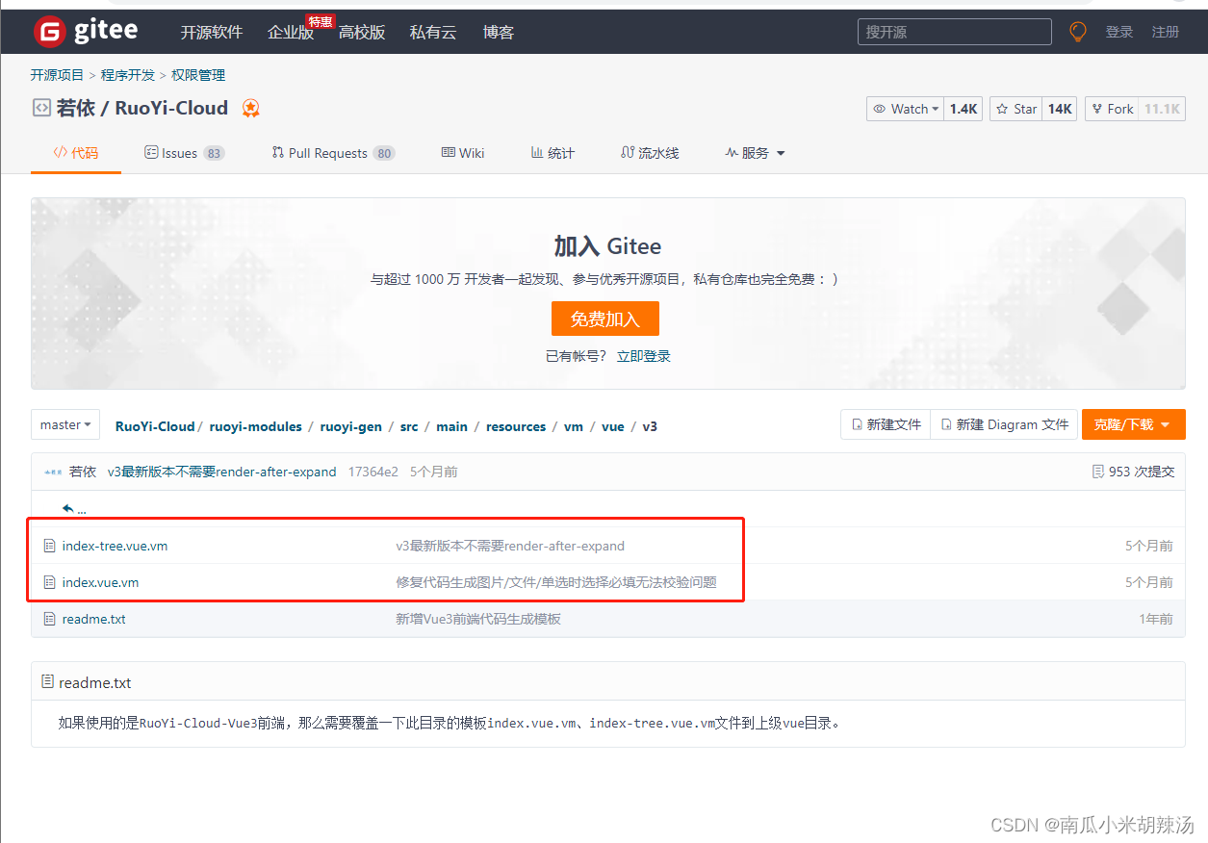Open the master branch dropdown

coord(66,424)
